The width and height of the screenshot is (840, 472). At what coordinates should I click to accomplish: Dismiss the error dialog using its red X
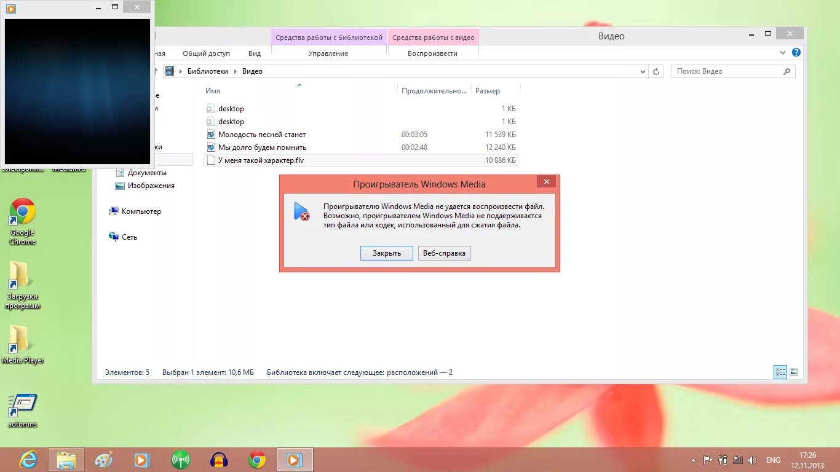point(546,181)
